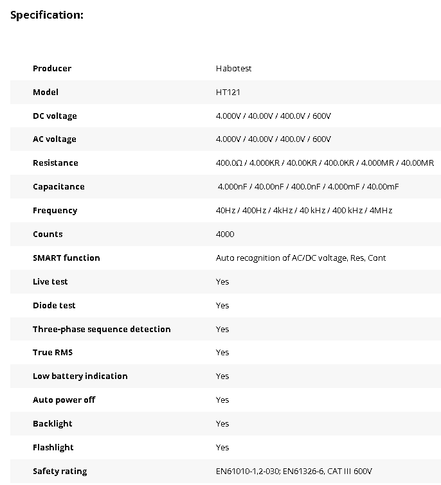Image resolution: width=441 pixels, height=485 pixels.
Task: Select the Producer row label
Action: tap(52, 69)
